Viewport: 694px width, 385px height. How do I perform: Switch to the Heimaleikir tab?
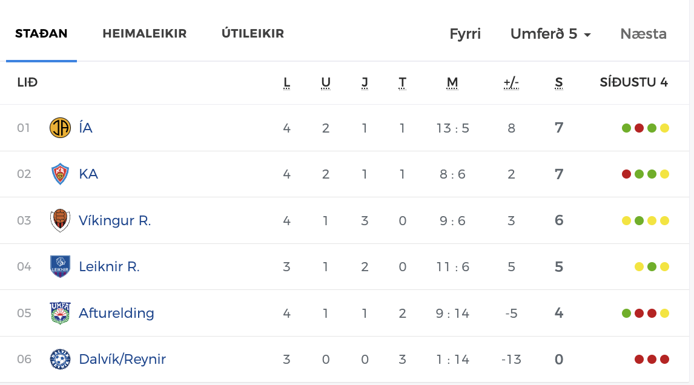coord(144,34)
